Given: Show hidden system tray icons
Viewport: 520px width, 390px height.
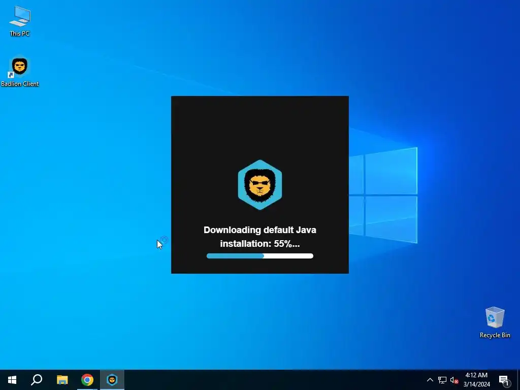Looking at the screenshot, I should tap(430, 380).
